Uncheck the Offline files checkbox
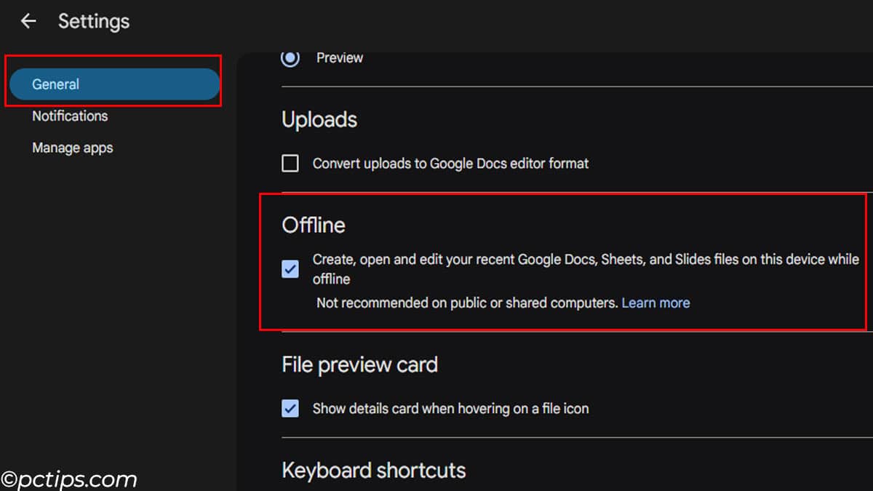Screen dimensions: 873x491 click(x=290, y=269)
